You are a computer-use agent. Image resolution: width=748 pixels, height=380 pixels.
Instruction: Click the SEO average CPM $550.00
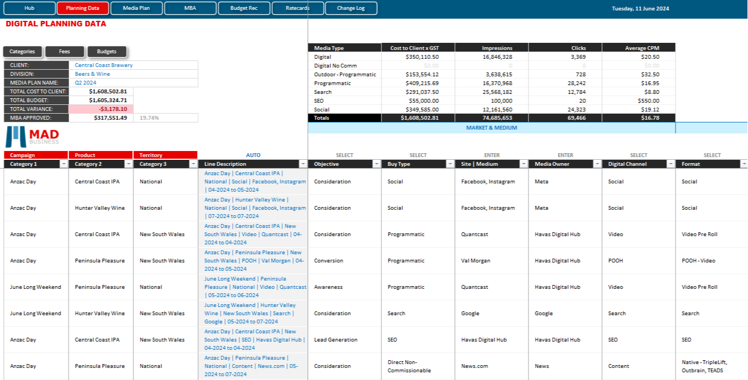click(639, 100)
